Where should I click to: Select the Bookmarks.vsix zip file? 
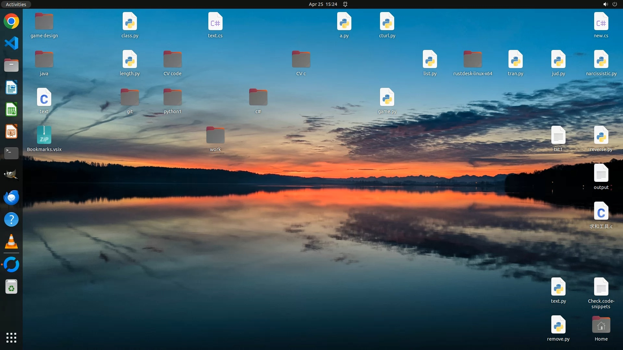[x=44, y=135]
